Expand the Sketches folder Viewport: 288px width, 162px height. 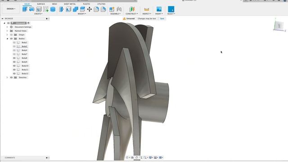click(7, 77)
